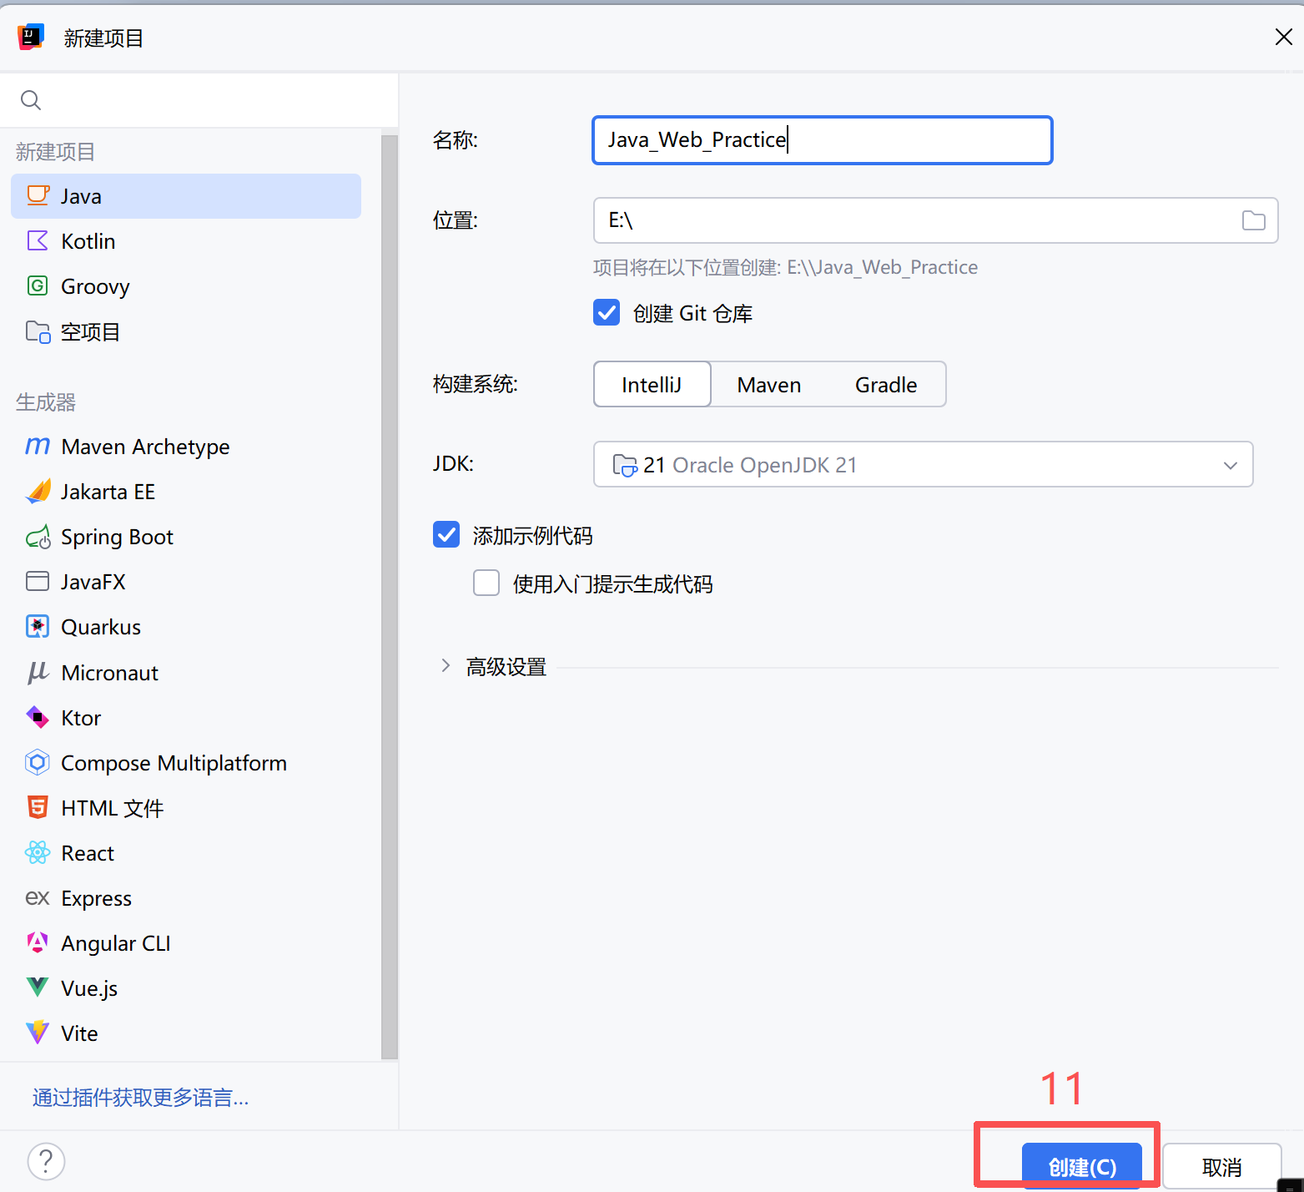
Task: Select the empty project folder icon
Action: [x=38, y=331]
